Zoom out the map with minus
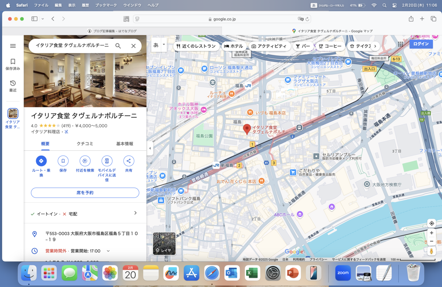 click(x=432, y=241)
